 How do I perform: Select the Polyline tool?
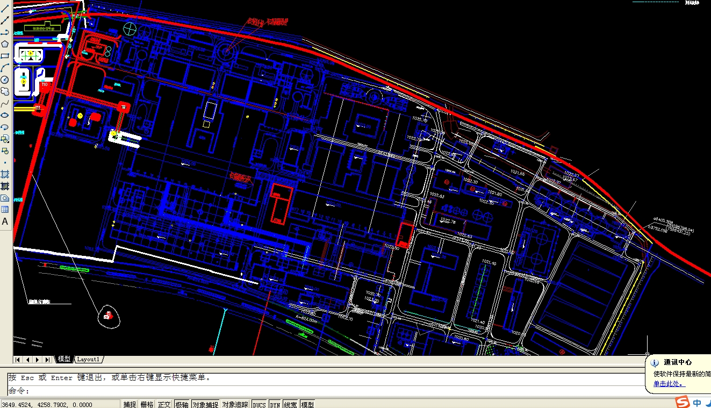(x=5, y=32)
